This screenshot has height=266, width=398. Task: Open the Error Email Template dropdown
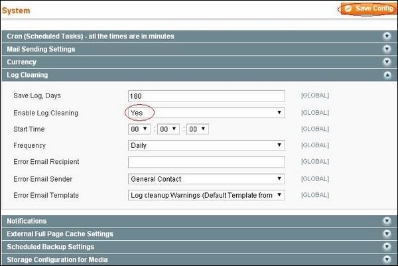(206, 195)
